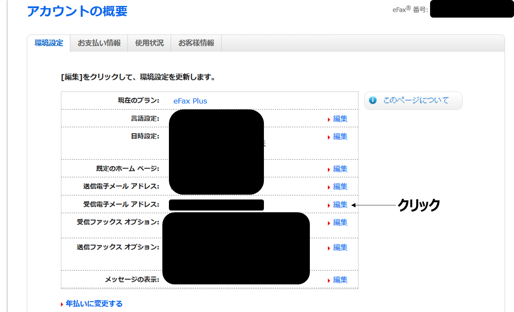
Task: Click the blue info icon
Action: click(x=373, y=100)
